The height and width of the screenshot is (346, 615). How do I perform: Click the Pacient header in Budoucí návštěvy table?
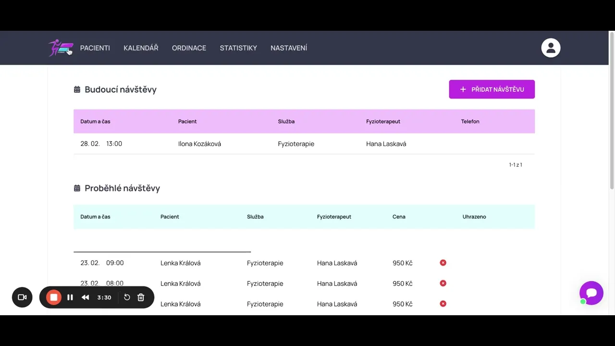coord(187,122)
